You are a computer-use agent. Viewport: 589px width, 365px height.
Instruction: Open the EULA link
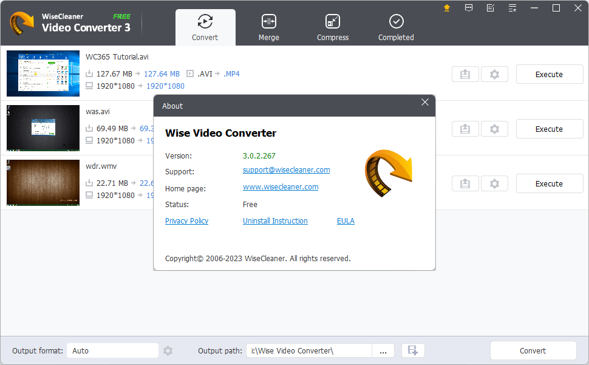tap(346, 221)
